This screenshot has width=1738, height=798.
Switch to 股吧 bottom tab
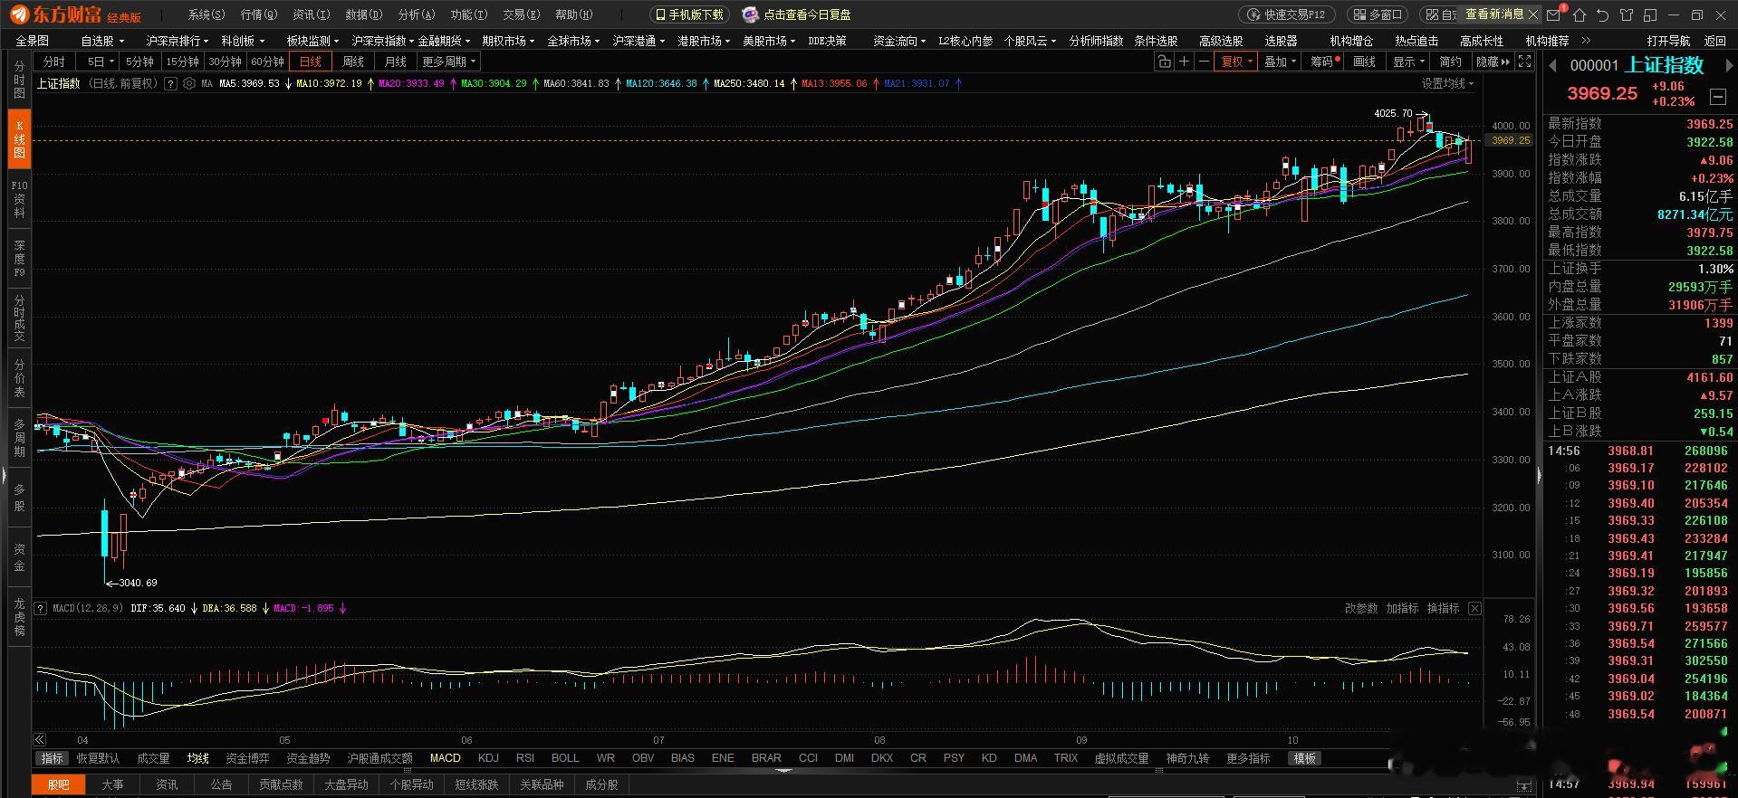click(x=59, y=784)
